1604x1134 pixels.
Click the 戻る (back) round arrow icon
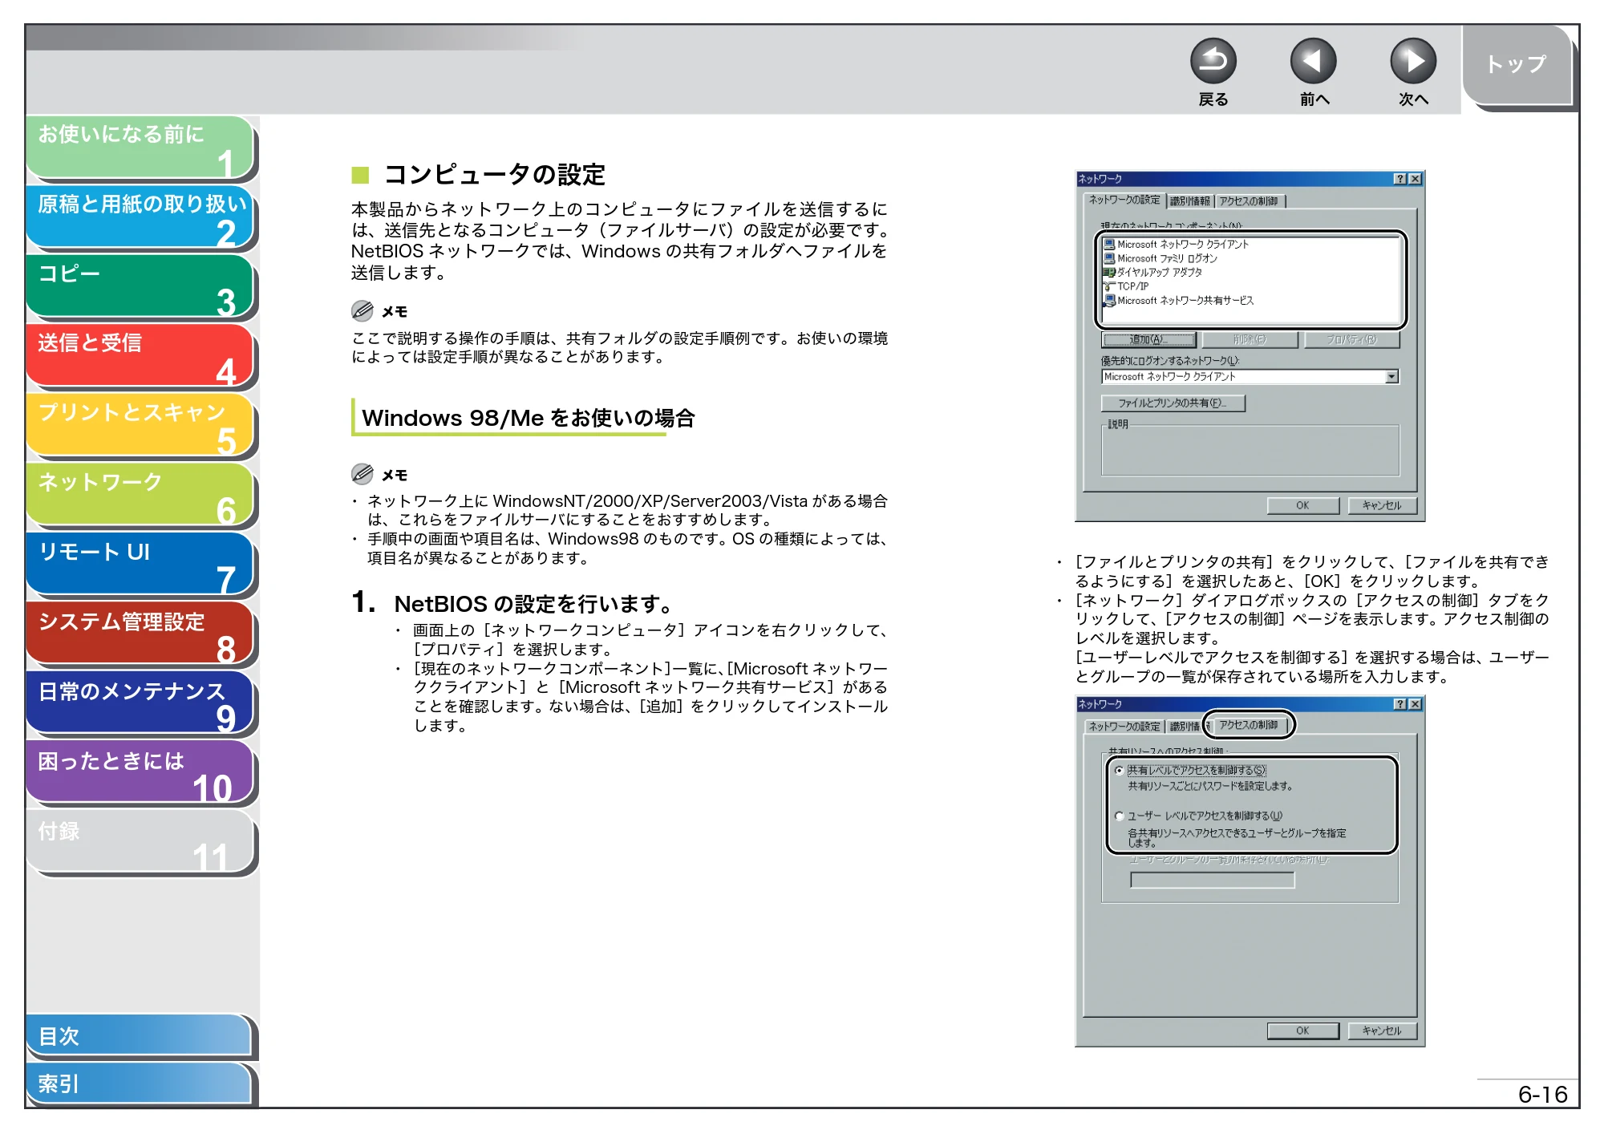point(1213,61)
